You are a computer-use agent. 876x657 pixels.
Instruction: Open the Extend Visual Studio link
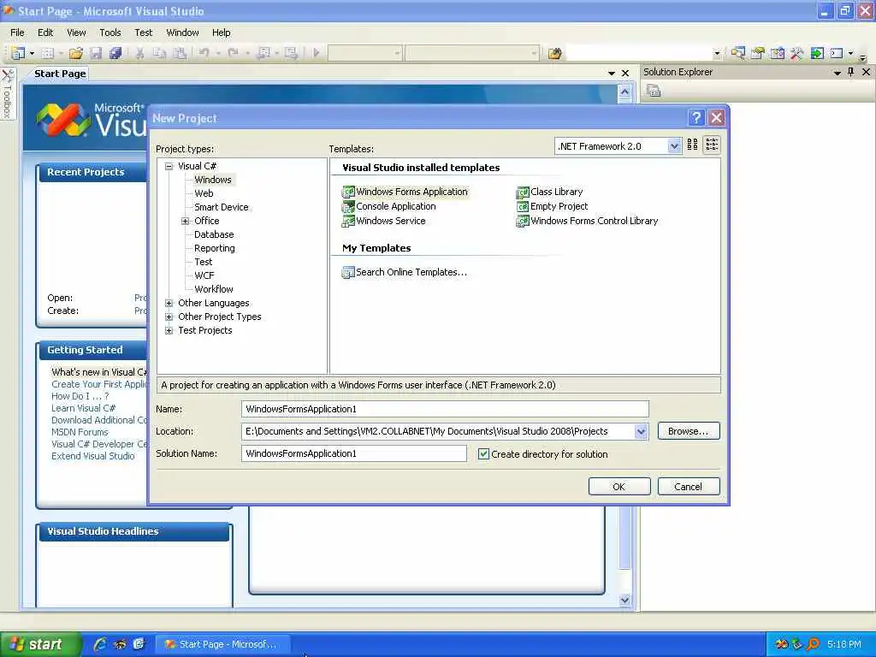92,456
